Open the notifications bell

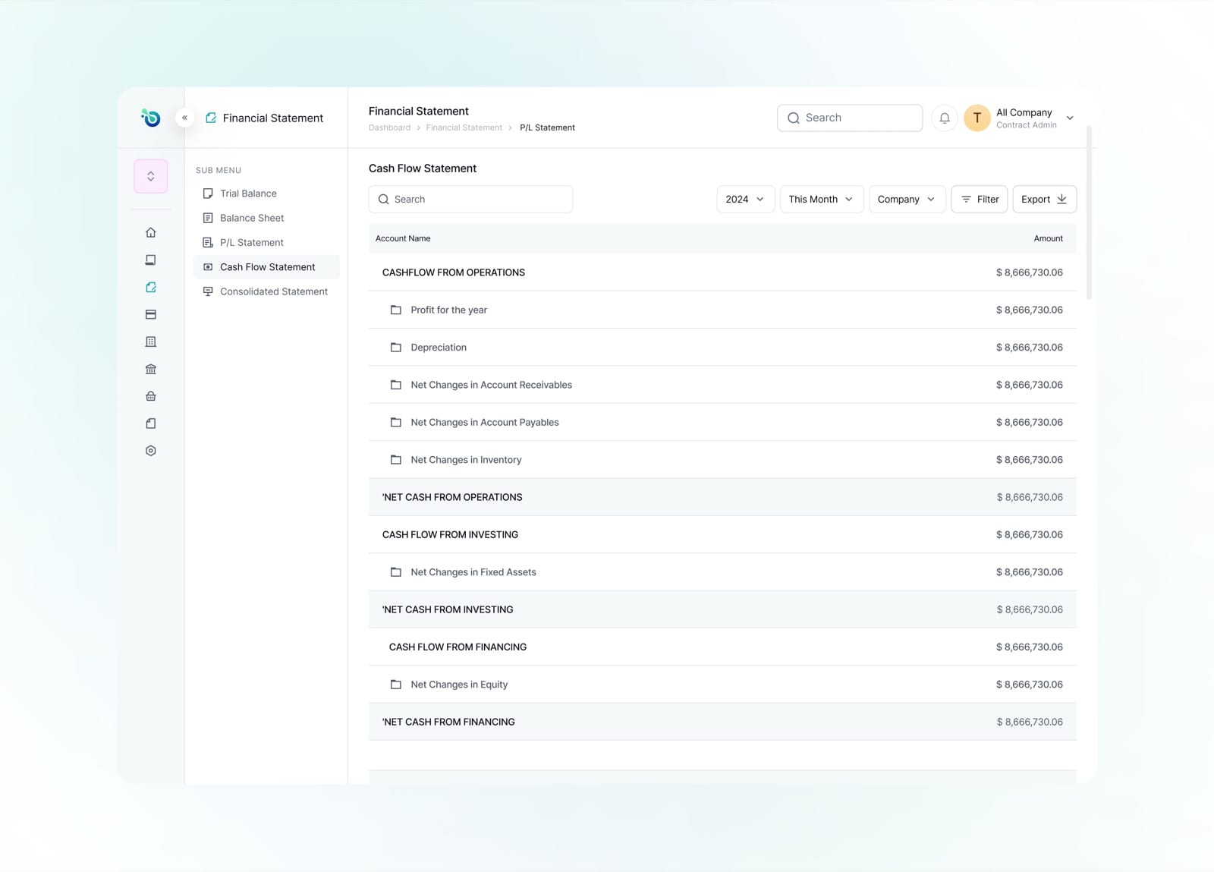tap(945, 118)
